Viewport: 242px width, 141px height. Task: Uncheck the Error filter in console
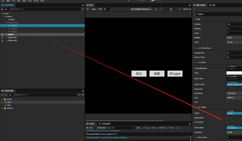pos(168,128)
